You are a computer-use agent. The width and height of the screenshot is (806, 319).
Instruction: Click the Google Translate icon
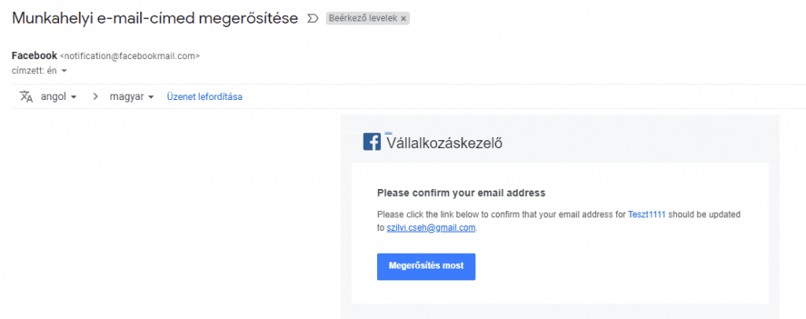26,97
